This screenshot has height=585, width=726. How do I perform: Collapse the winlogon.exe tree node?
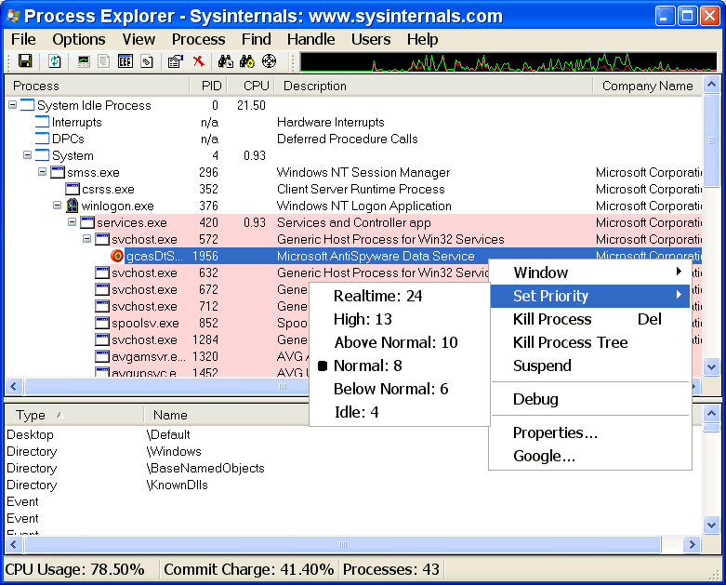(57, 206)
